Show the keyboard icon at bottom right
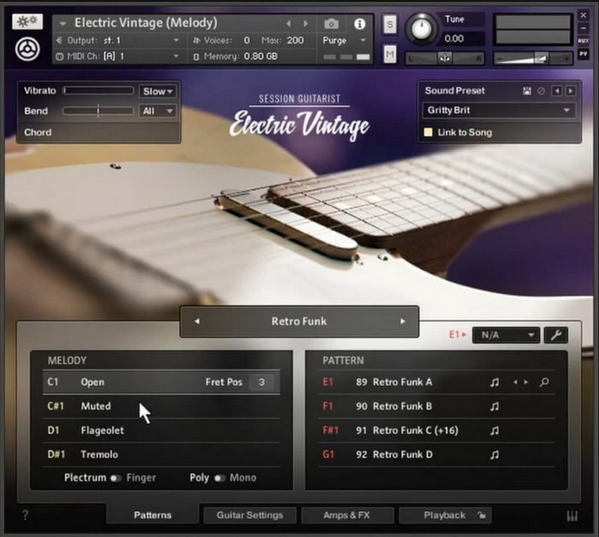Viewport: 599px width, 537px height. [572, 516]
